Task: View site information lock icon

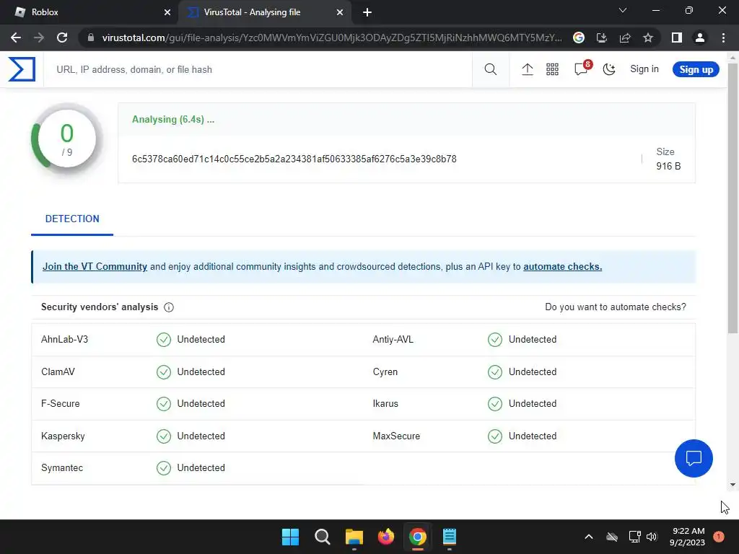Action: (91, 38)
